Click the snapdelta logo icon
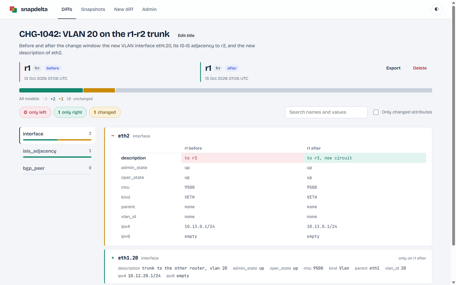Screen dimensions: 456x285 [x=13, y=9]
